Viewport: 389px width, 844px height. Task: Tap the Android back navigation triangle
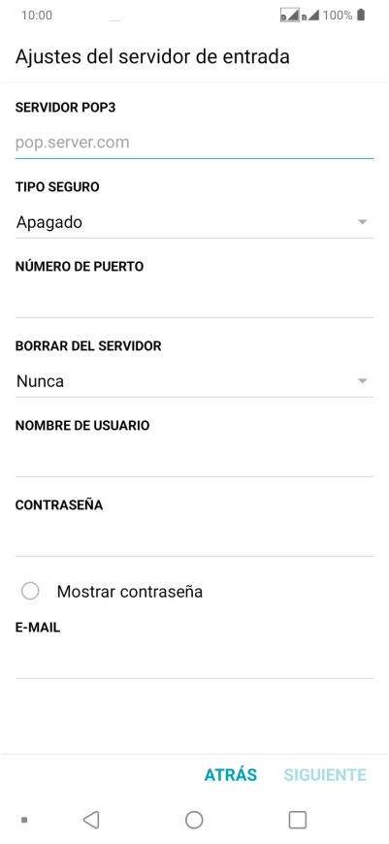tap(91, 820)
